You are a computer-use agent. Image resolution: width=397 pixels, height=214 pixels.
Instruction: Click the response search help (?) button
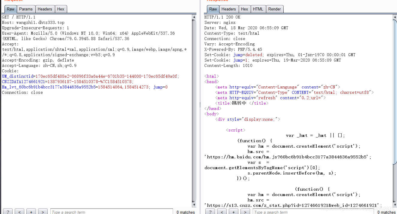(x=210, y=212)
